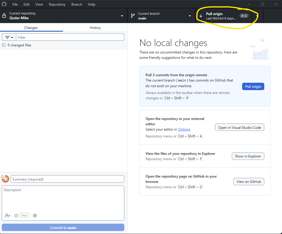282x234 pixels.
Task: Open the dropdown arrow next to Pull origin
Action: click(257, 16)
